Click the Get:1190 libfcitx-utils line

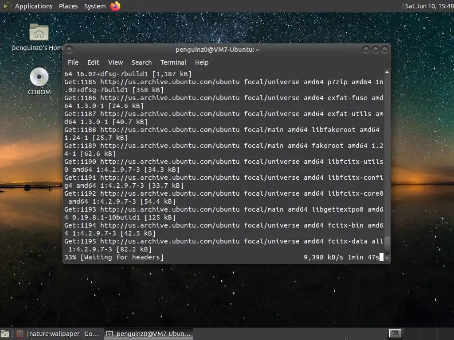[x=223, y=166]
